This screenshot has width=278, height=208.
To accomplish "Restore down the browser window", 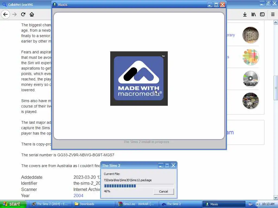I will [268, 3].
